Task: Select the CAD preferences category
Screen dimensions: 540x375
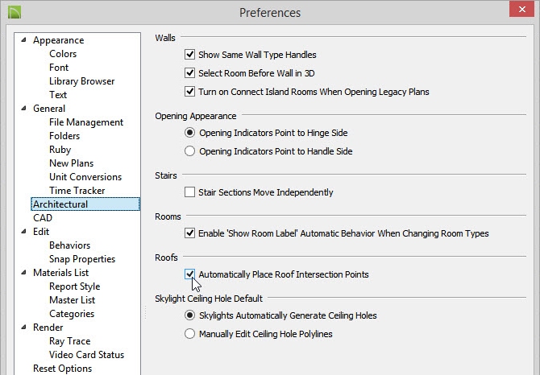Action: click(x=43, y=218)
